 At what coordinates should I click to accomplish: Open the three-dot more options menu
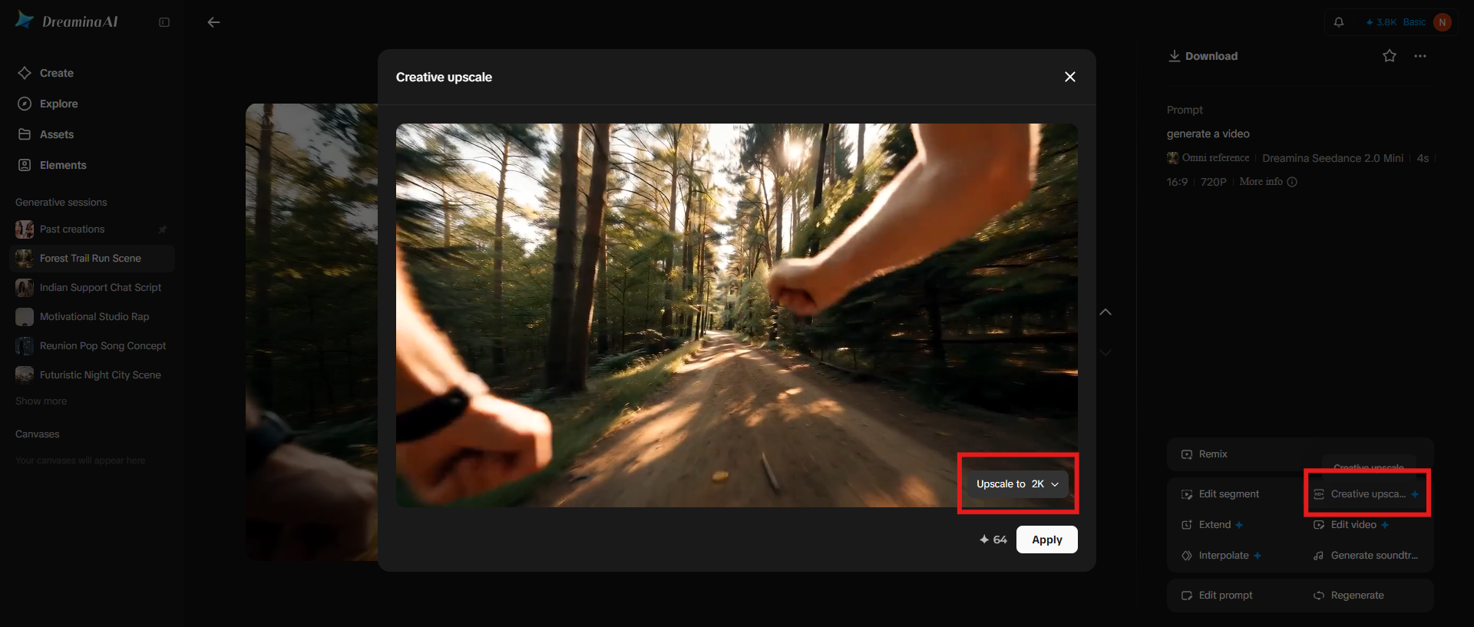[1420, 56]
